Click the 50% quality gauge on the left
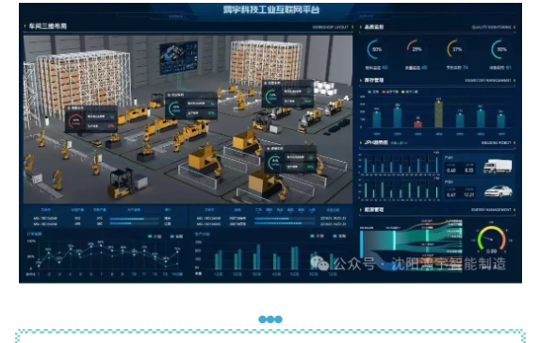The height and width of the screenshot is (343, 540). 376,49
